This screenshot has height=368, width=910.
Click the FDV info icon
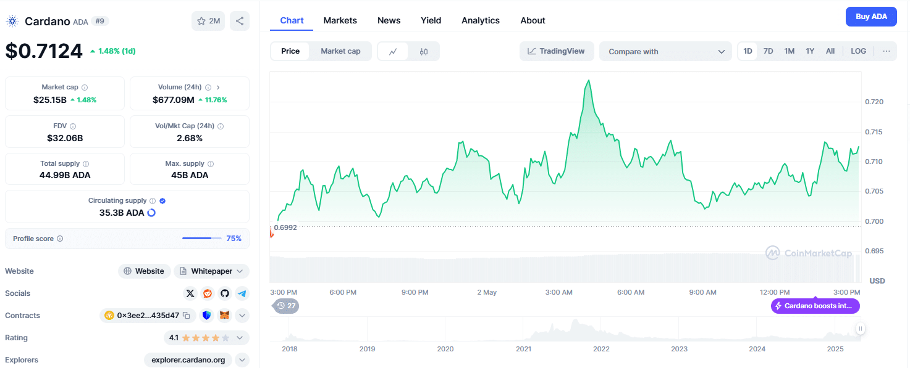tap(73, 126)
